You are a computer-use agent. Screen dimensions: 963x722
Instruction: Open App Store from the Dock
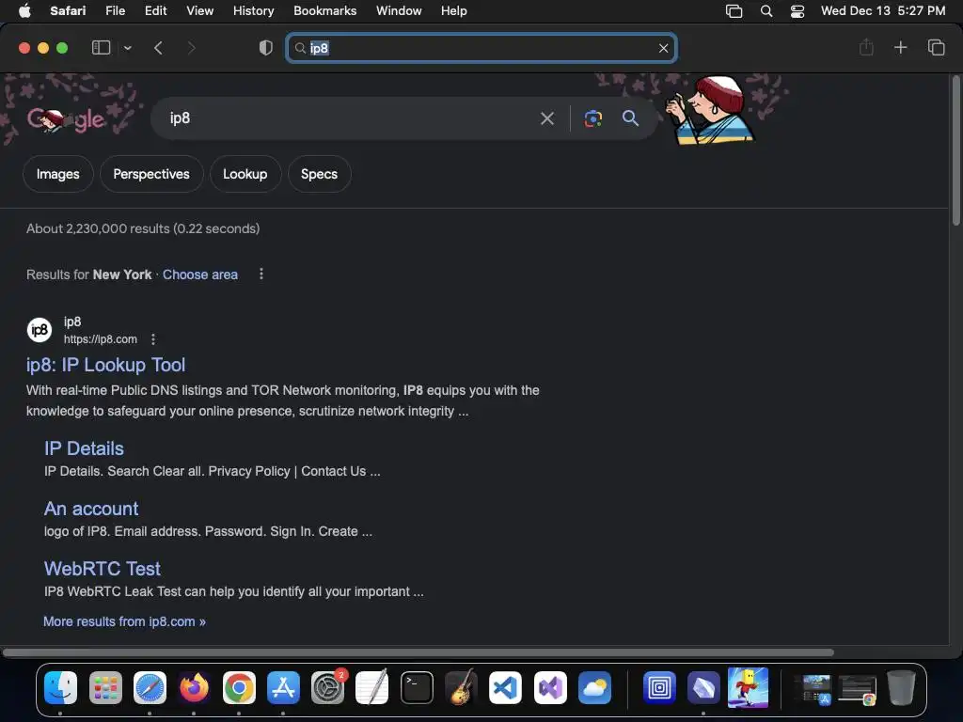tap(283, 687)
